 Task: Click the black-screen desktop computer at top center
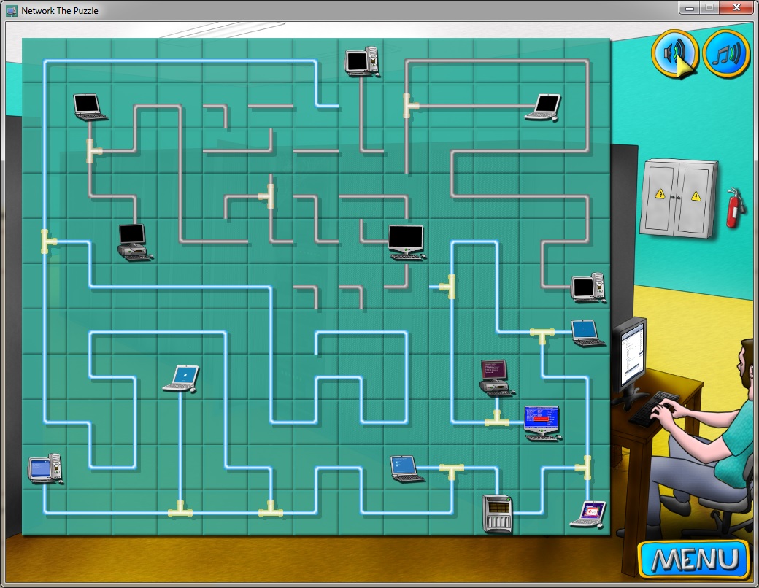[361, 61]
